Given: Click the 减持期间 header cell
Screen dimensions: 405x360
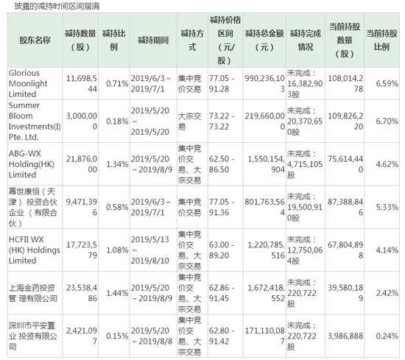Looking at the screenshot, I should click(153, 40).
